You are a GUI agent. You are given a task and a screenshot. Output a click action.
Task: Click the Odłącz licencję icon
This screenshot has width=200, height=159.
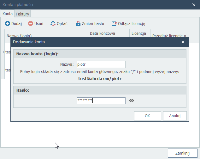(114, 23)
